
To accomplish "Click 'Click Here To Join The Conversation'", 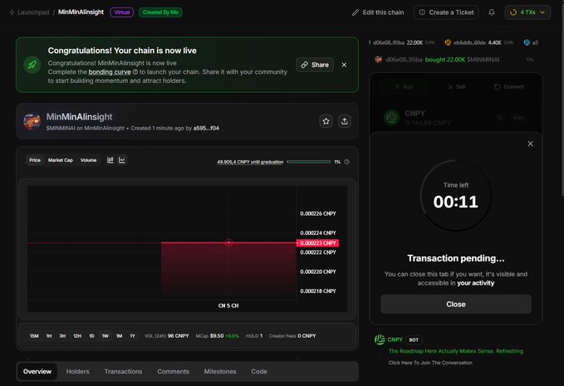I will (430, 363).
